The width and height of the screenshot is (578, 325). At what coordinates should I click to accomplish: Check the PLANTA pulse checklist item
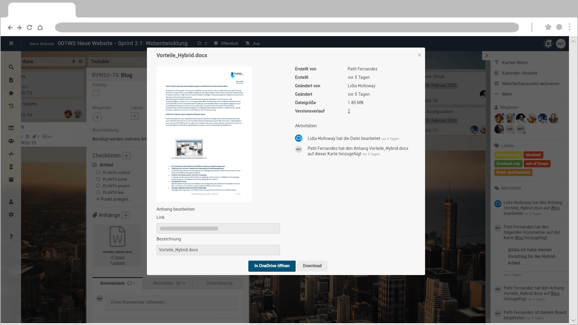point(98,179)
